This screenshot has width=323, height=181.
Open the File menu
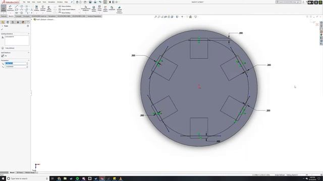(24, 2)
